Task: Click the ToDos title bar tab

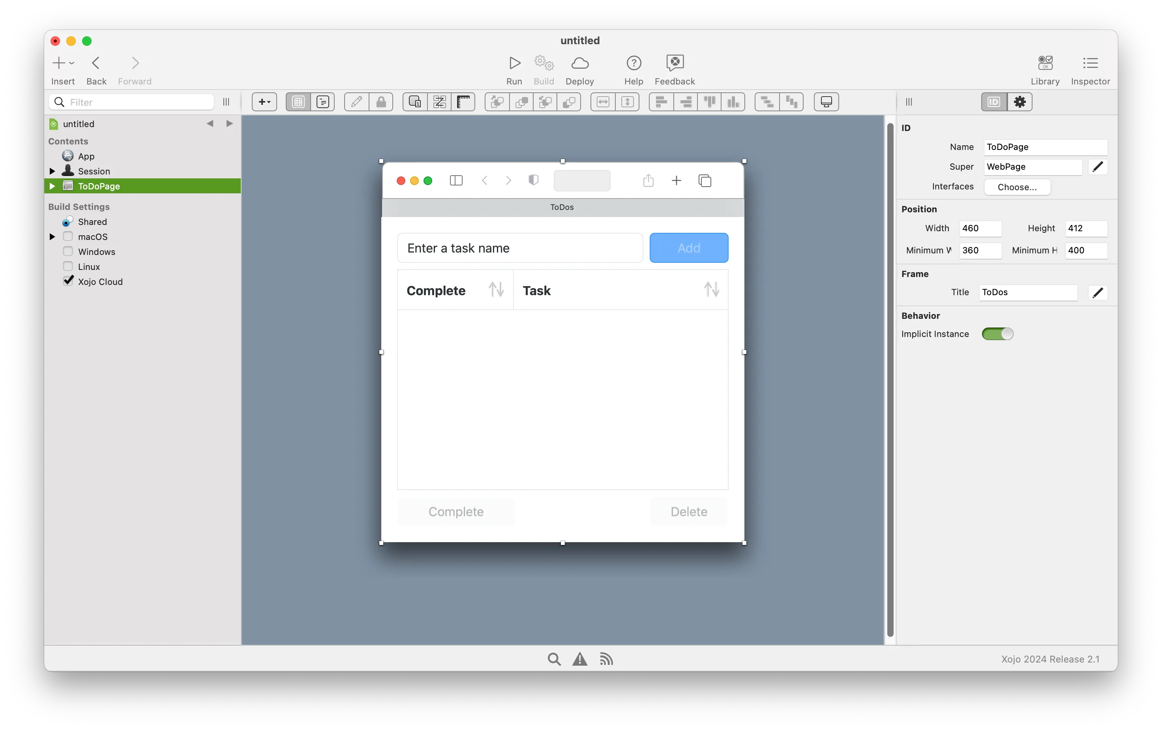Action: (562, 206)
